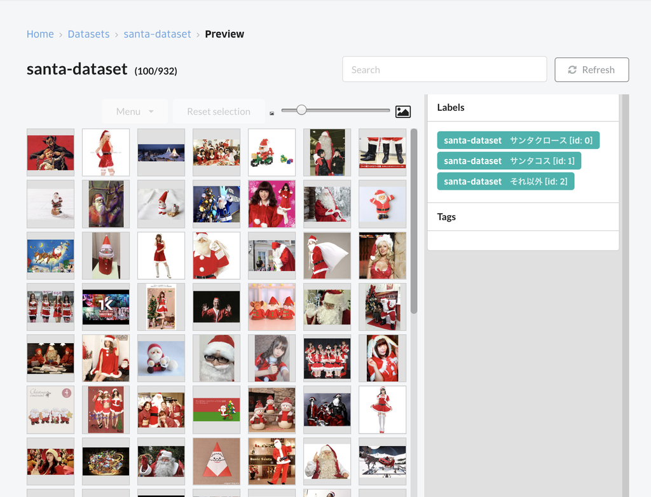
Task: Select the Basic Santa costume thumbnail
Action: [272, 461]
